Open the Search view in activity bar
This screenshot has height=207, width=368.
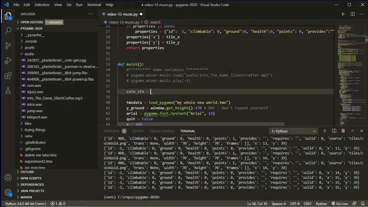pyautogui.click(x=8, y=30)
